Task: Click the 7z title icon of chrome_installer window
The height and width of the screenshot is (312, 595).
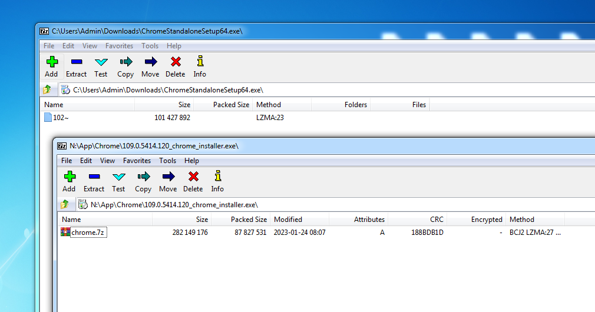Action: pos(62,146)
